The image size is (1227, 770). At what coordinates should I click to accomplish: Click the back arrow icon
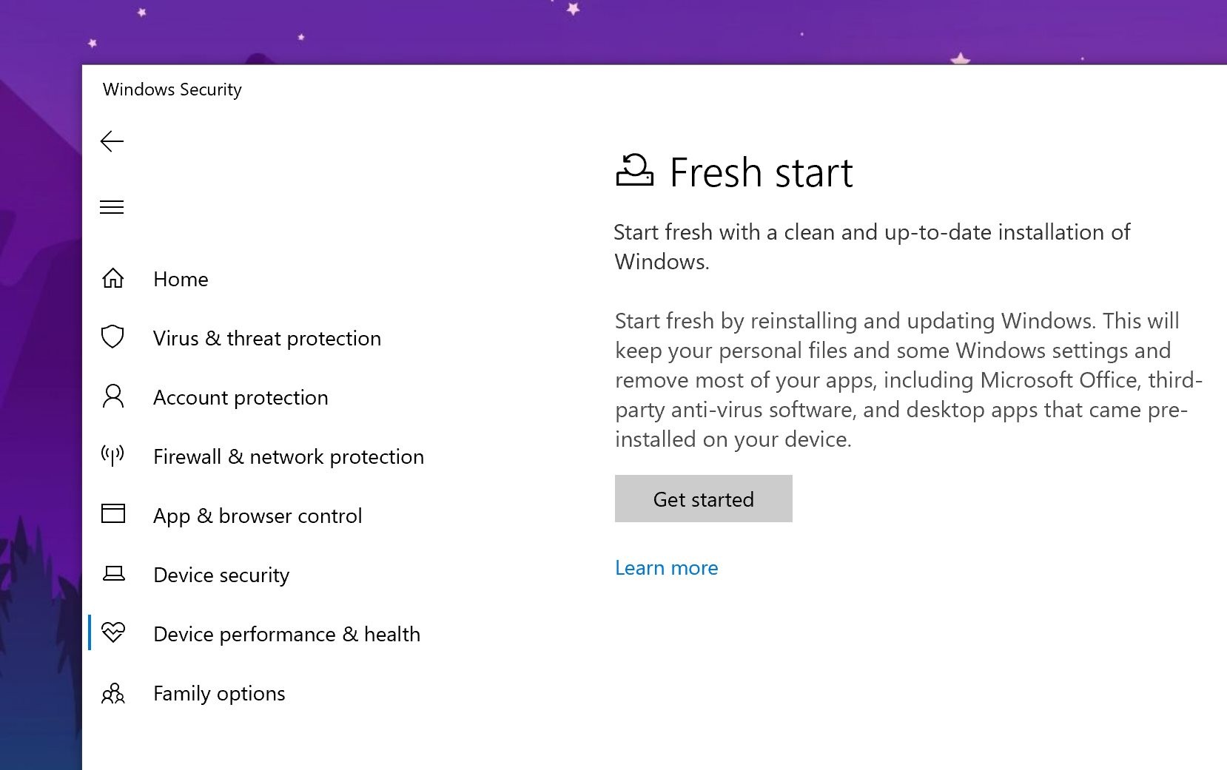pyautogui.click(x=112, y=141)
